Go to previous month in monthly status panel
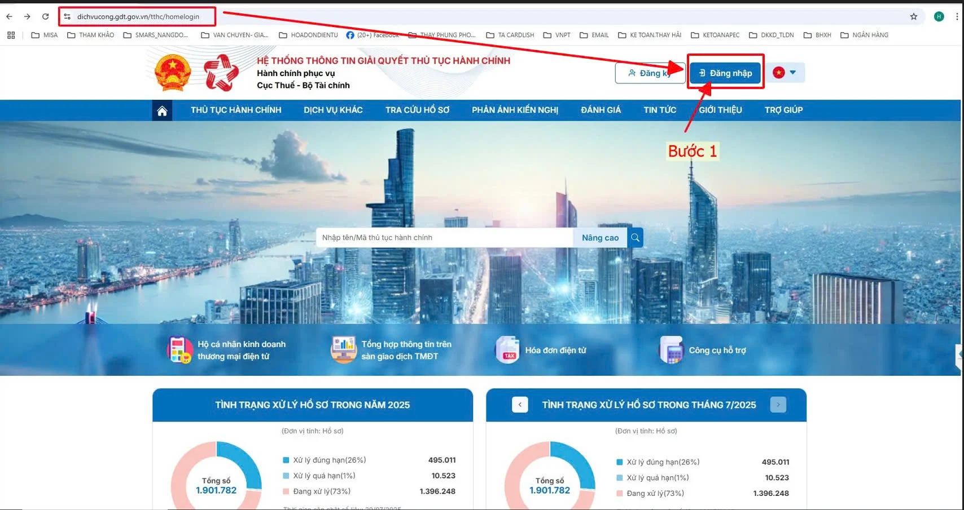 click(x=520, y=405)
